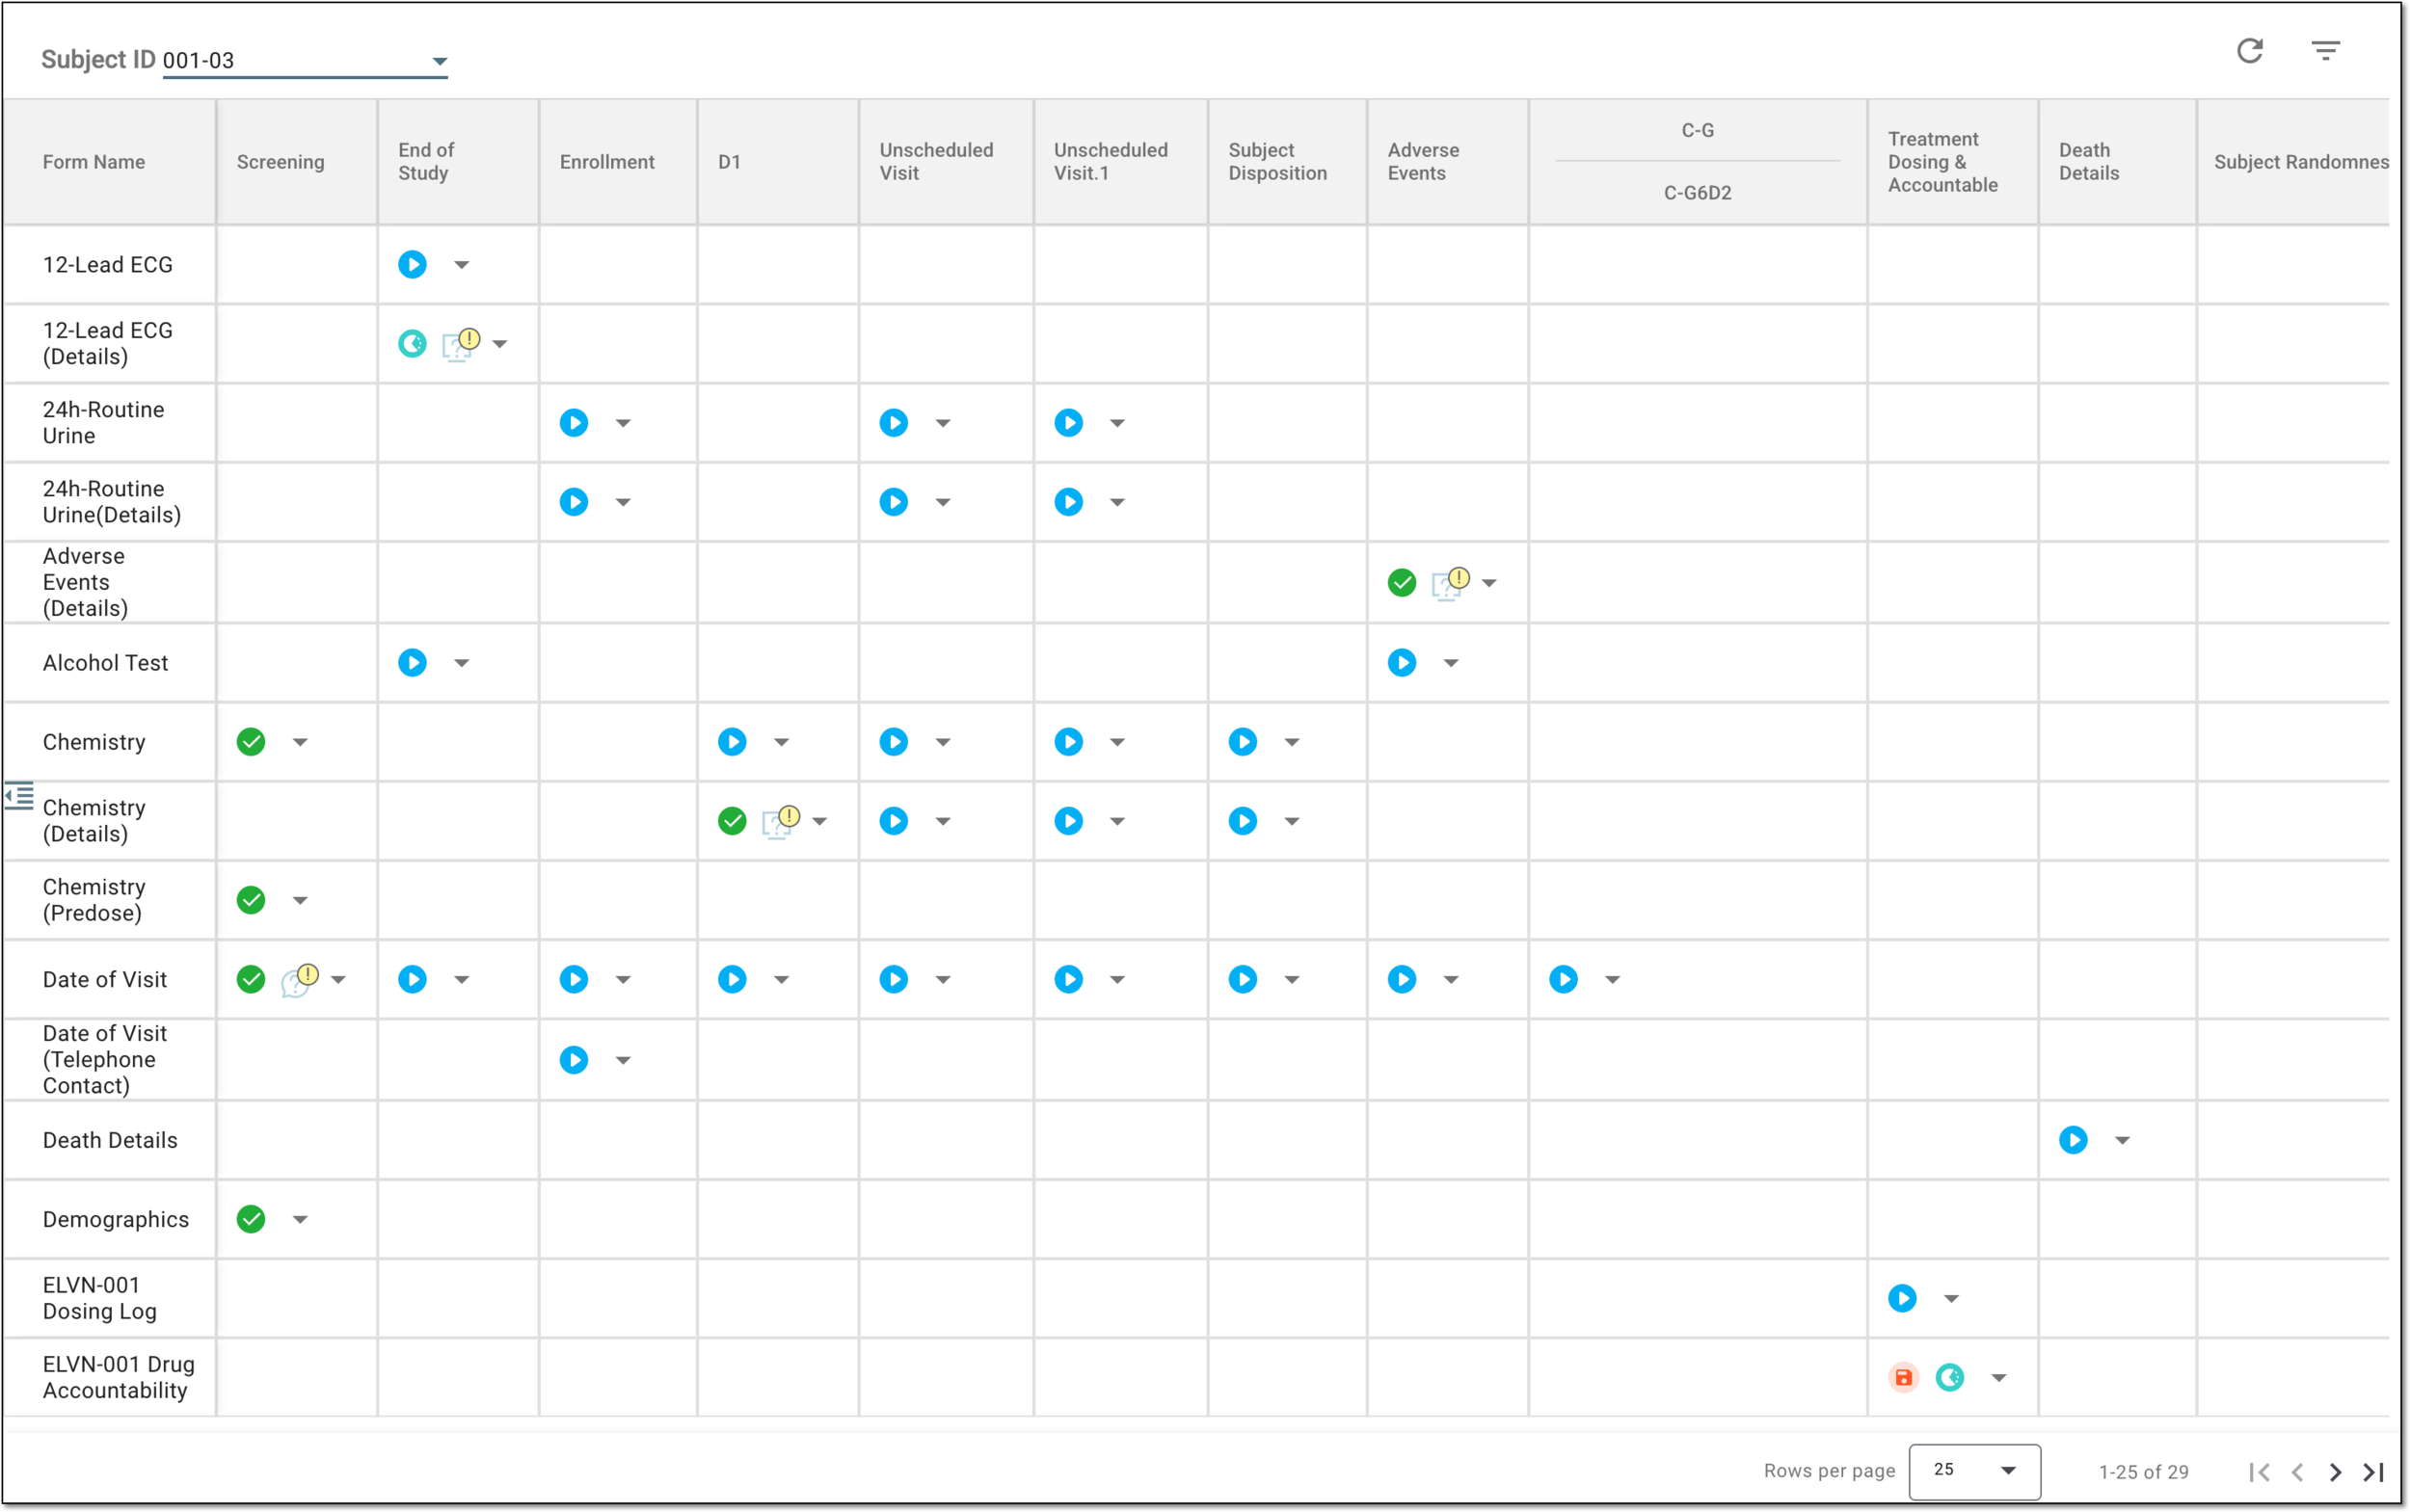Click Screening column header
This screenshot has height=1512, width=2410.
(x=281, y=162)
